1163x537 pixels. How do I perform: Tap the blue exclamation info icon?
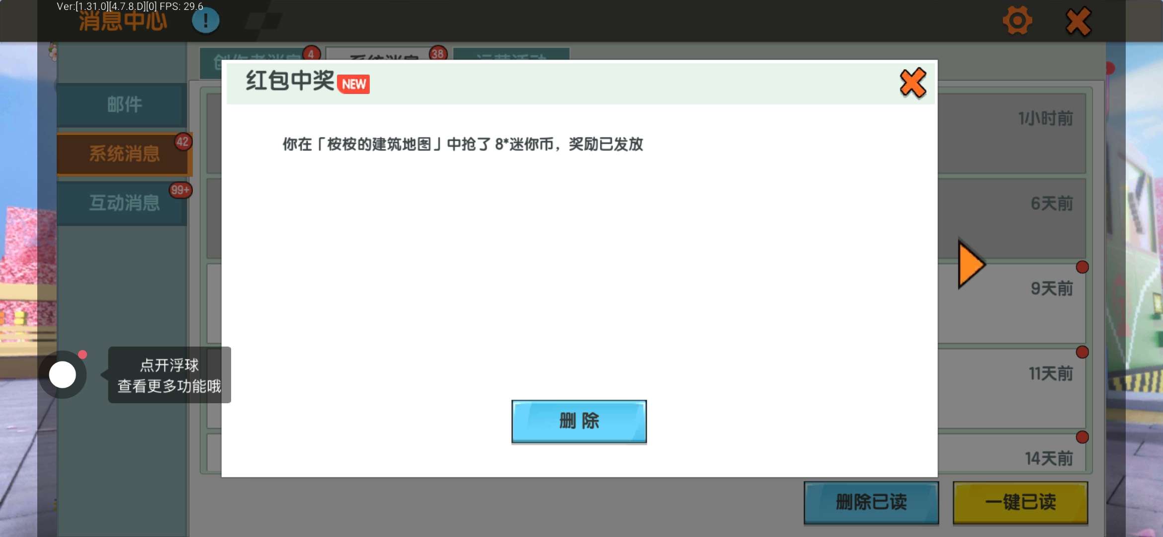(x=205, y=21)
